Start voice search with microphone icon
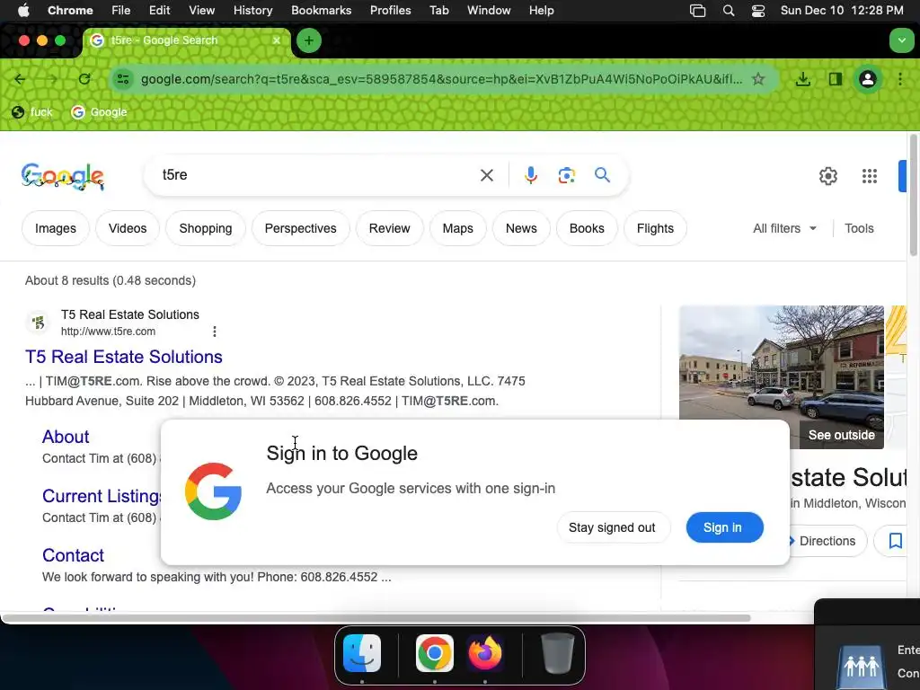 pyautogui.click(x=530, y=175)
